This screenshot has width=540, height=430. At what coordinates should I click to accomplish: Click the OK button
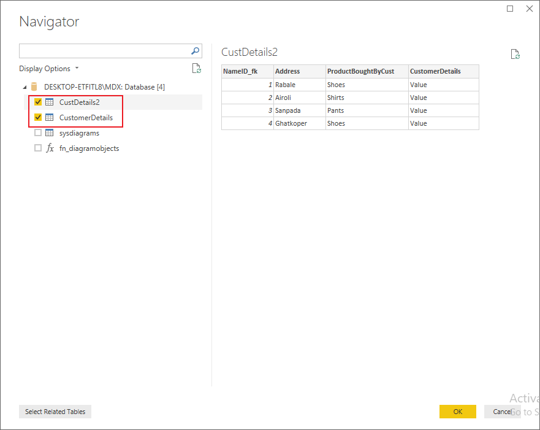tap(458, 411)
